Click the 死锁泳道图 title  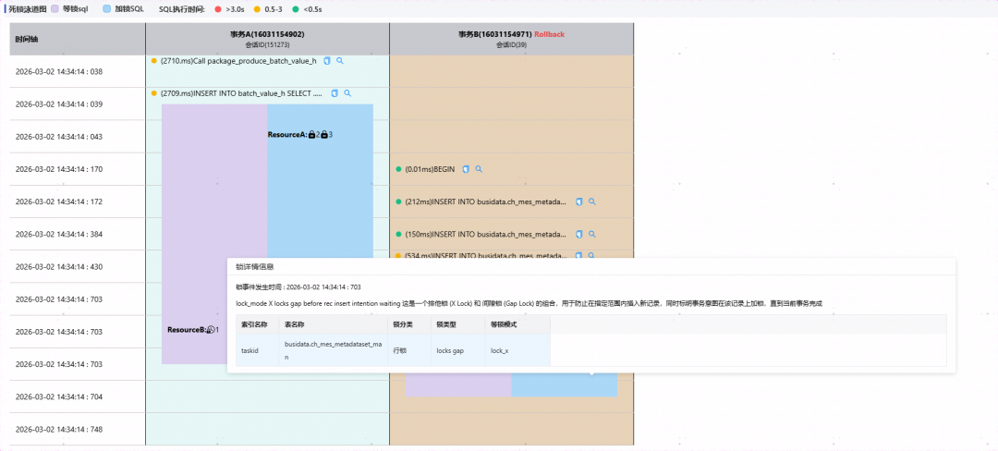coord(28,9)
